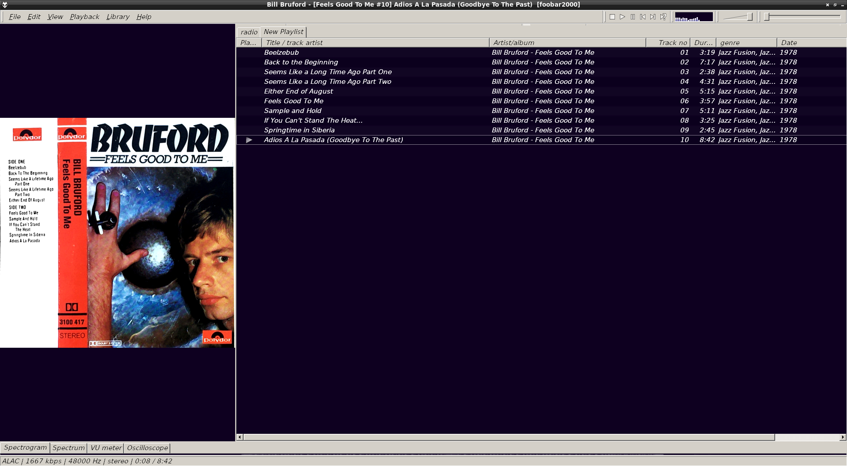Open the Help menu
847x466 pixels.
[x=144, y=17]
